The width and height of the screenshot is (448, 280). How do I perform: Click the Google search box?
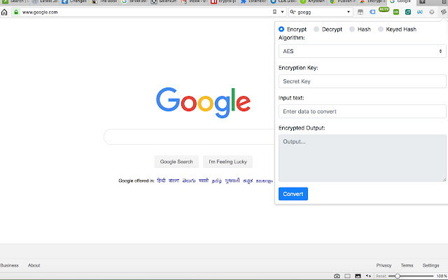tap(189, 137)
